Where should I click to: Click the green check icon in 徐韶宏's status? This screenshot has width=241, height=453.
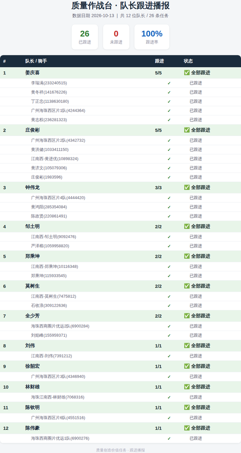pyautogui.click(x=187, y=366)
